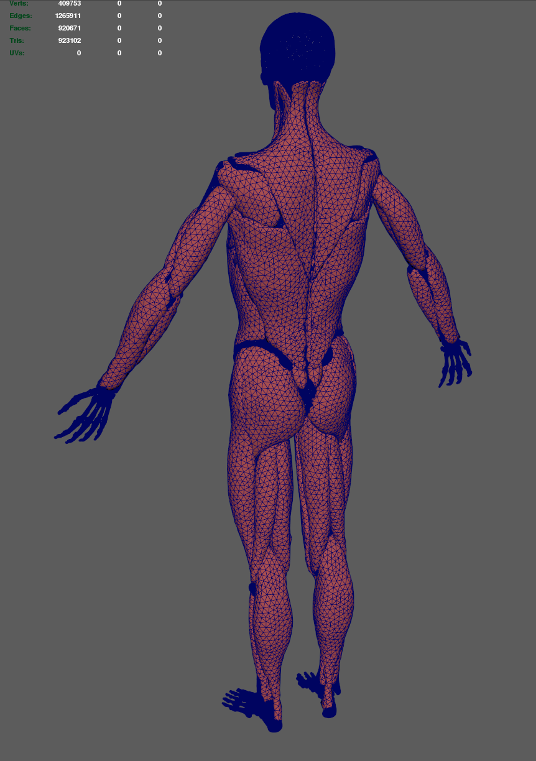Select the vertex count value 409753
Screen dimensions: 536x761
(x=70, y=4)
